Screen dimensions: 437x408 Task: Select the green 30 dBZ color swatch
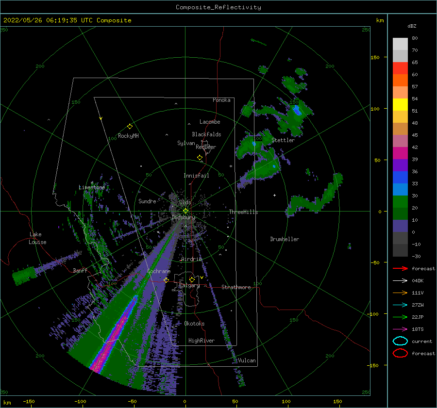pos(400,201)
